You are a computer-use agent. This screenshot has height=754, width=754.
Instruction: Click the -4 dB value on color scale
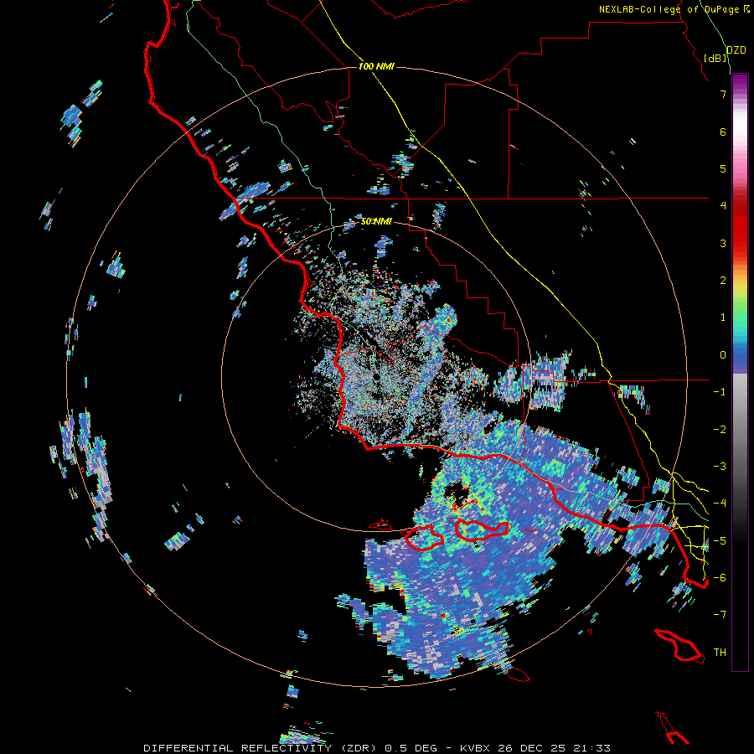tap(720, 504)
